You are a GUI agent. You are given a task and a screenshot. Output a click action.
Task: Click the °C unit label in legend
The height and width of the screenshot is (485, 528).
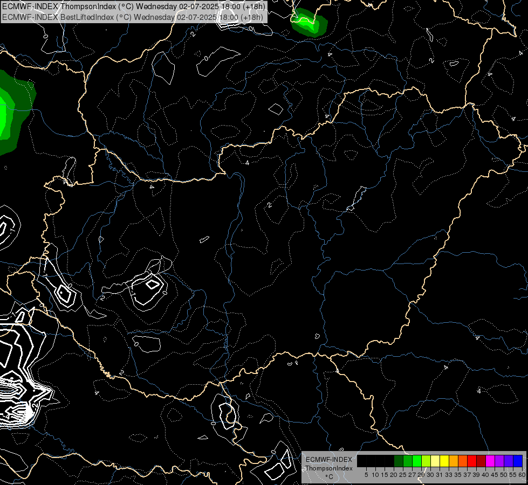pos(329,477)
